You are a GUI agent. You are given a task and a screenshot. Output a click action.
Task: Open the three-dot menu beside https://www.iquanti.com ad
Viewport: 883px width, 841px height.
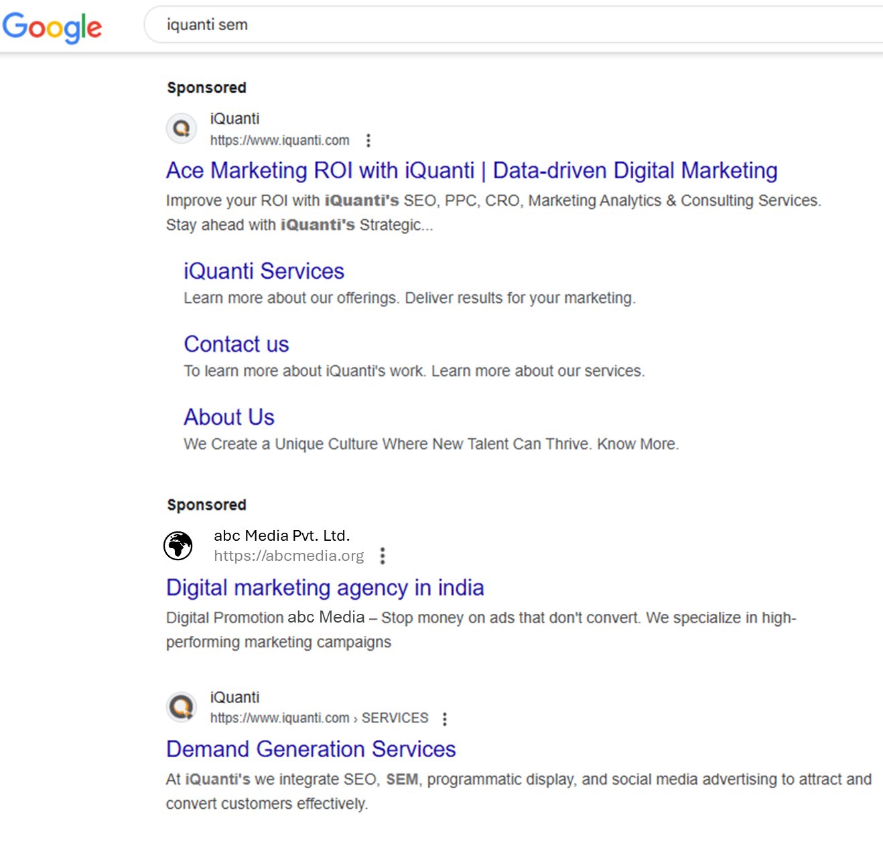(x=368, y=140)
